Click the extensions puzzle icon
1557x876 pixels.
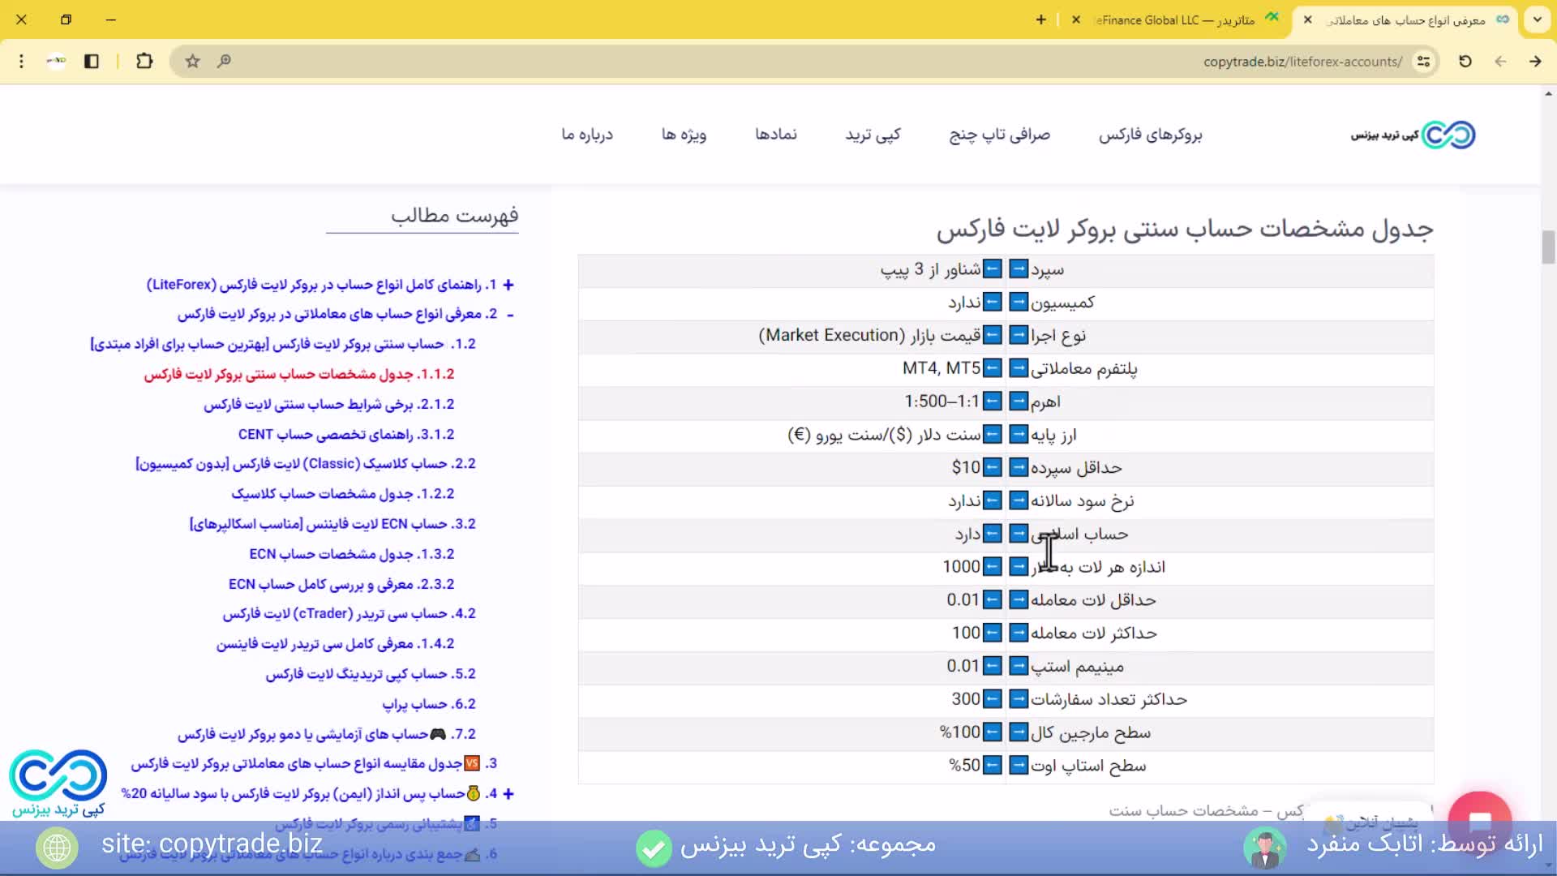pyautogui.click(x=144, y=61)
